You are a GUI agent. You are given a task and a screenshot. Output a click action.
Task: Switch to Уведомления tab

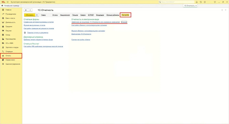(x=65, y=15)
